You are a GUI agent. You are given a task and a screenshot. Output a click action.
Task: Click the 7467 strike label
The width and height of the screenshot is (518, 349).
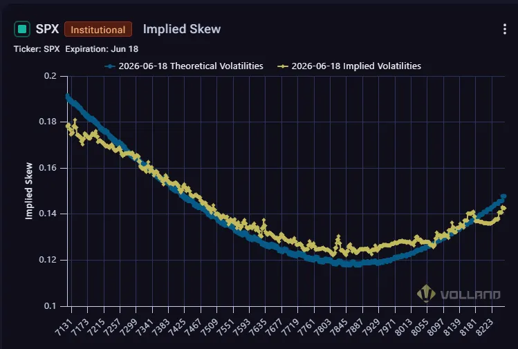pyautogui.click(x=193, y=327)
